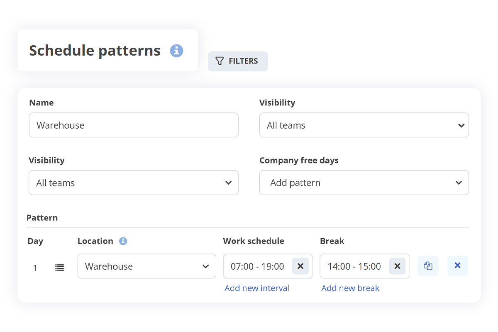
Task: Click the work schedule time 07:00 - 19:00
Action: tap(257, 266)
